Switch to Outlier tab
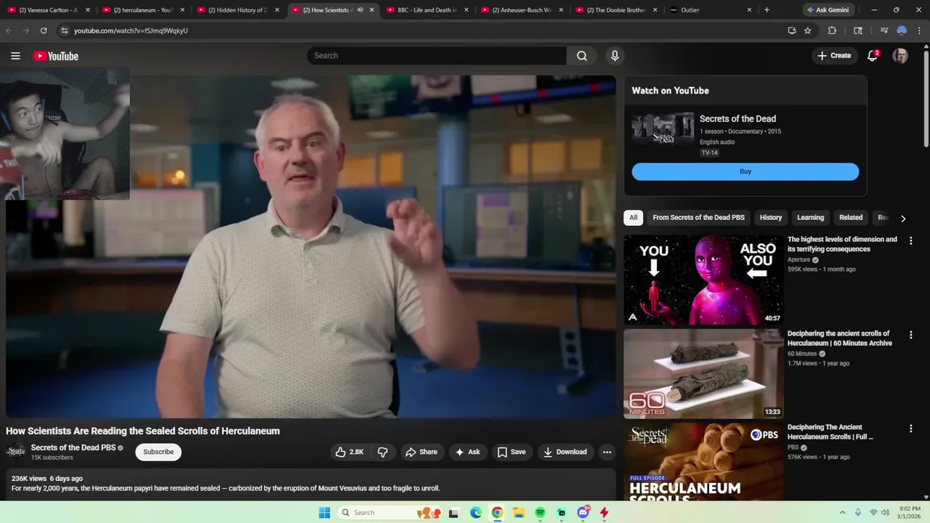The image size is (930, 523). (710, 10)
